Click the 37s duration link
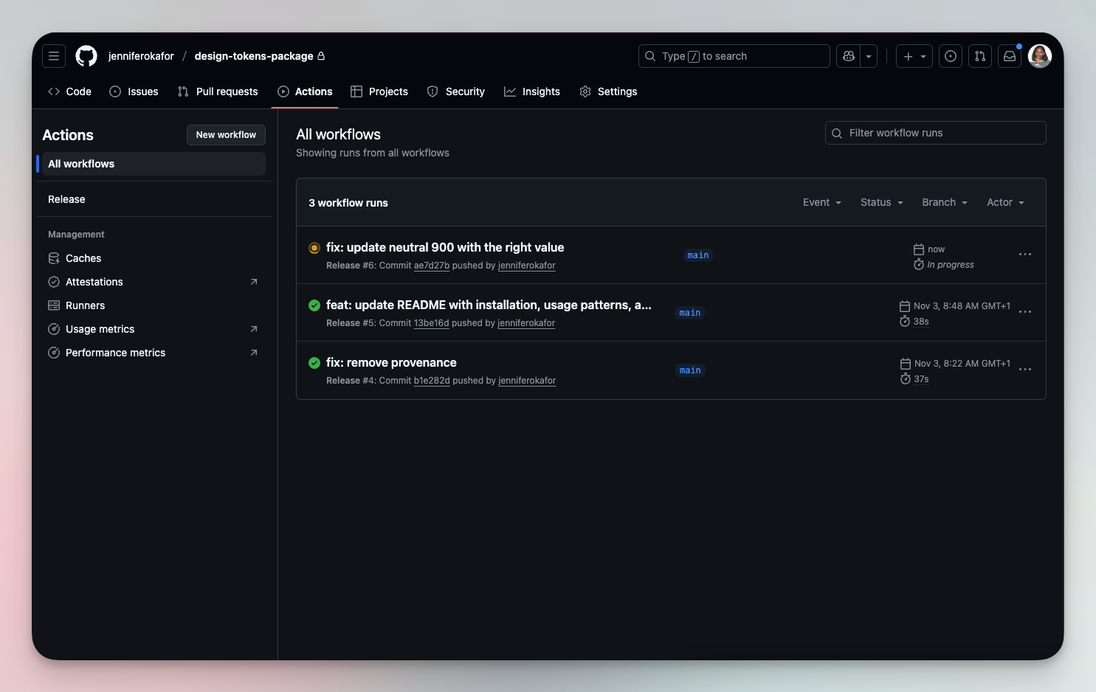The image size is (1096, 692). 922,379
